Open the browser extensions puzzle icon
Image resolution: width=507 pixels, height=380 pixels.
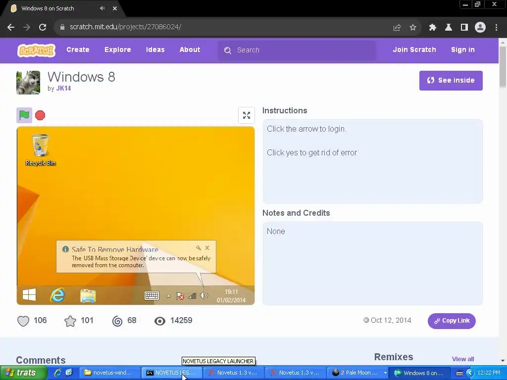pos(432,28)
